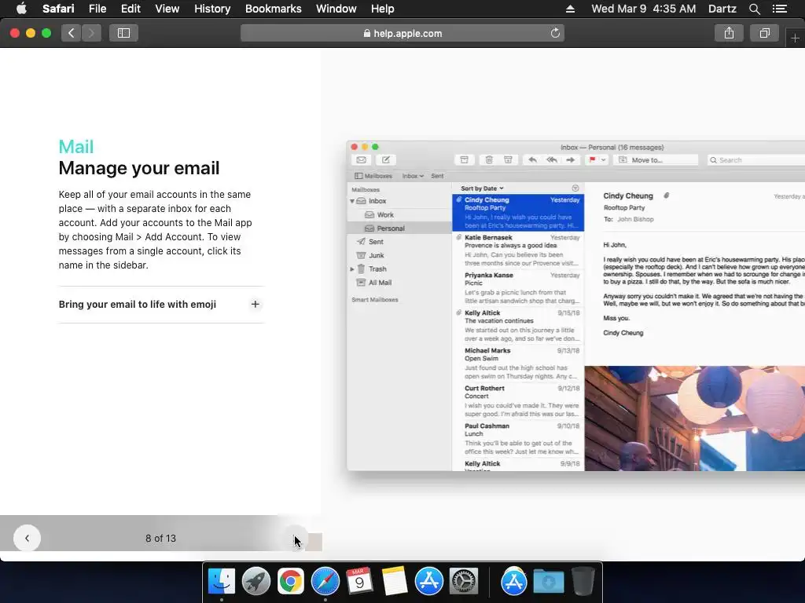Open the flag dropdown arrow
Screen dimensions: 805x603
(604, 160)
